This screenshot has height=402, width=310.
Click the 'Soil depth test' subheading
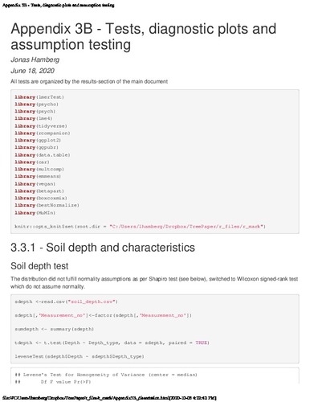[x=39, y=266]
